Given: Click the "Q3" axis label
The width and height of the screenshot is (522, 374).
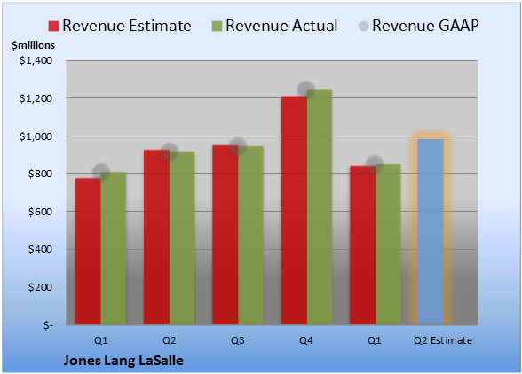Looking at the screenshot, I should coord(238,340).
